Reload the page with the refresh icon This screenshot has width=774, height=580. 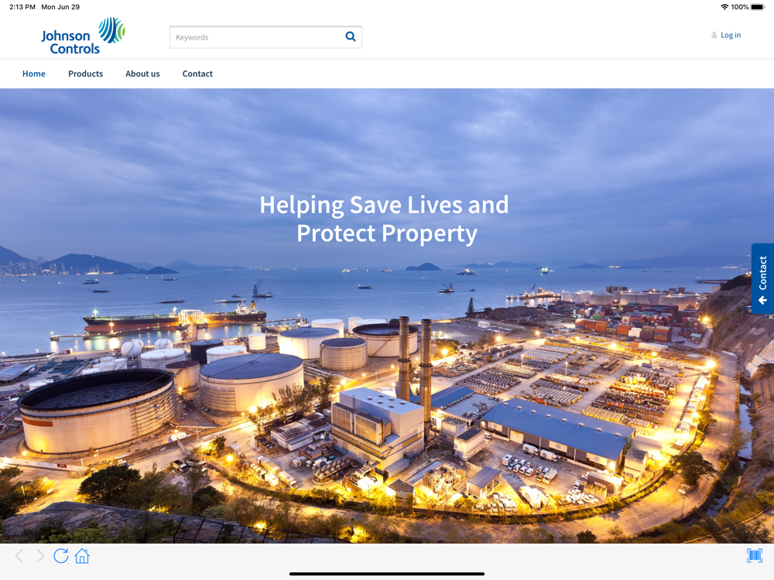61,556
